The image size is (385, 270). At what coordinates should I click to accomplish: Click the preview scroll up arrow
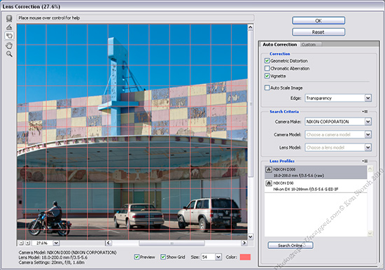click(x=251, y=27)
